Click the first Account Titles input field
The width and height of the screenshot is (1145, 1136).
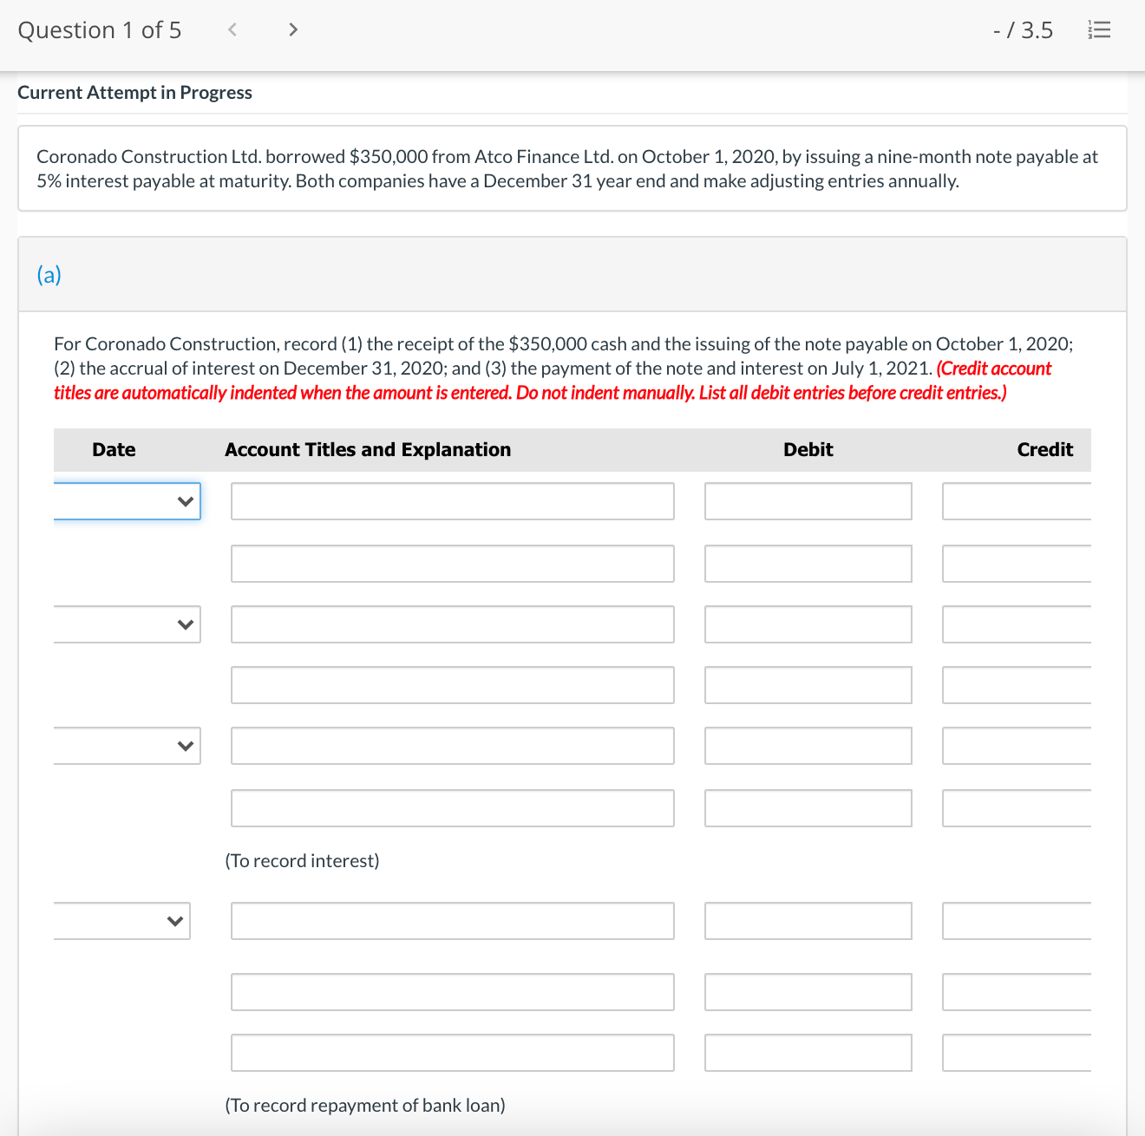coord(452,500)
